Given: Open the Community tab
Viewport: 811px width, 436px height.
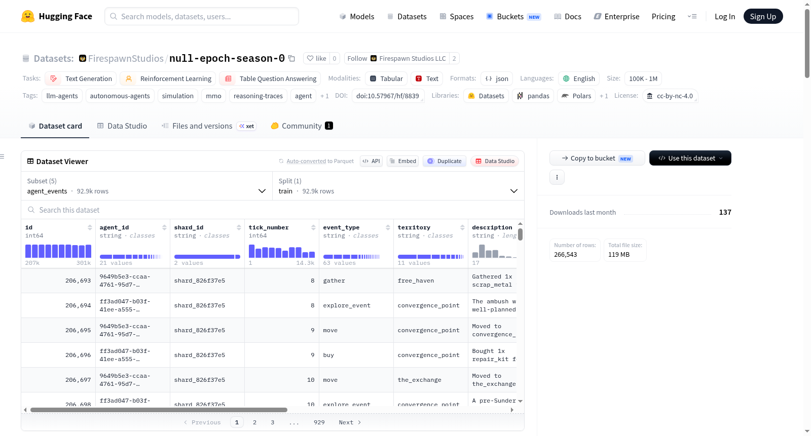Looking at the screenshot, I should (302, 126).
